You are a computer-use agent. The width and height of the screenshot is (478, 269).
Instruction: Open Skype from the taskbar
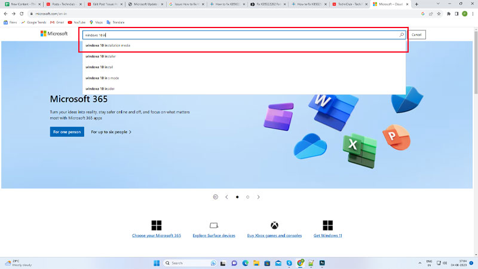(289, 263)
